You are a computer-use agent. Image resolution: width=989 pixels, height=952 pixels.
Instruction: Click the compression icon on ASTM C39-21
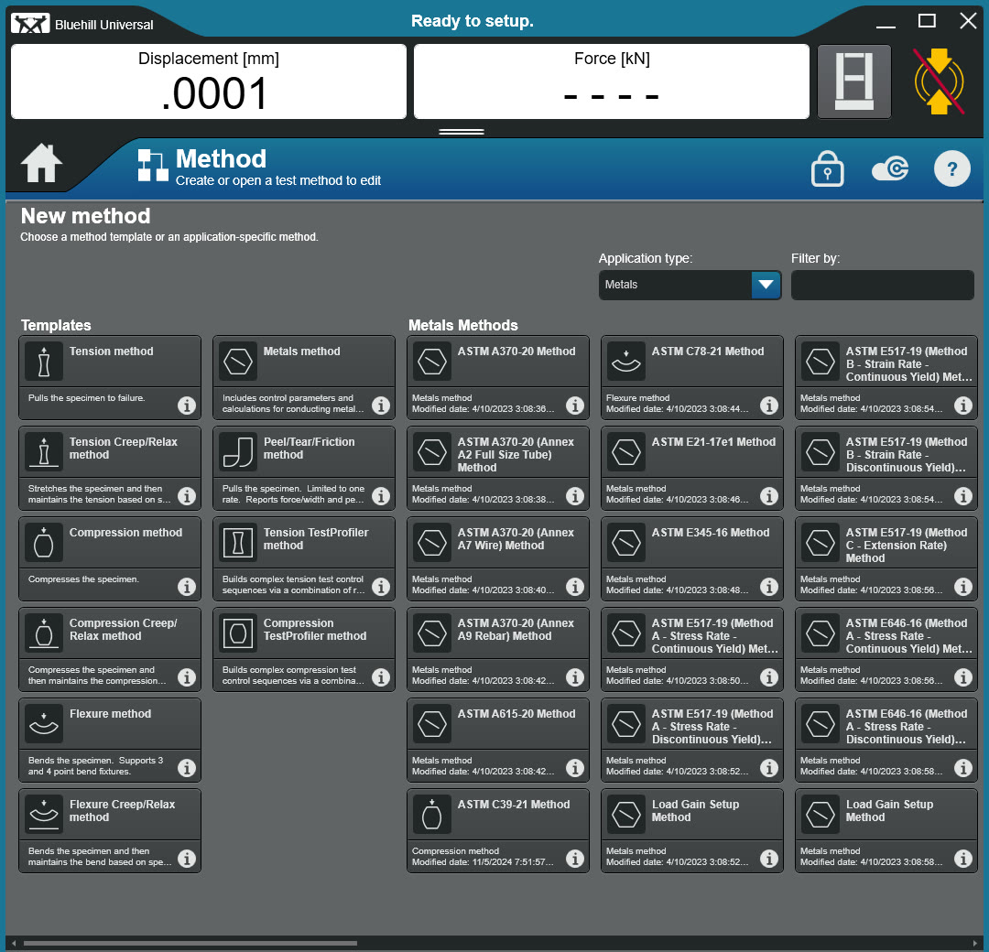coord(432,816)
